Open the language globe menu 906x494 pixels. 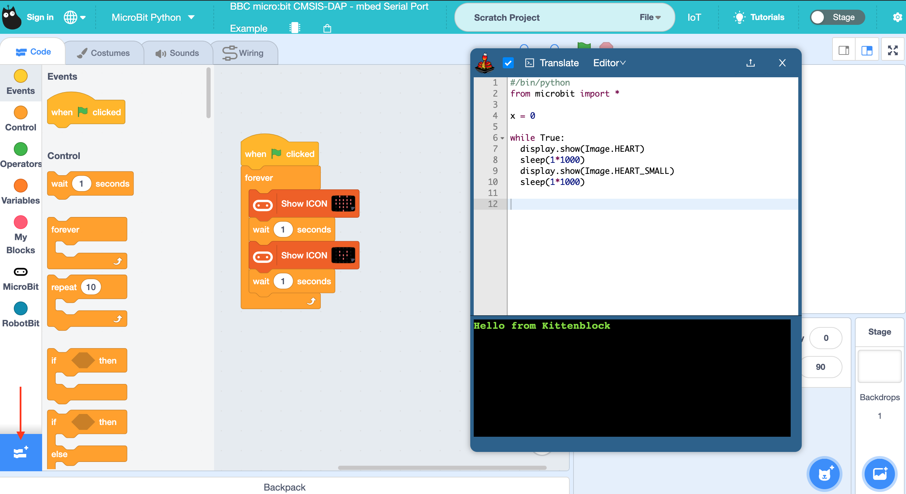coord(75,17)
